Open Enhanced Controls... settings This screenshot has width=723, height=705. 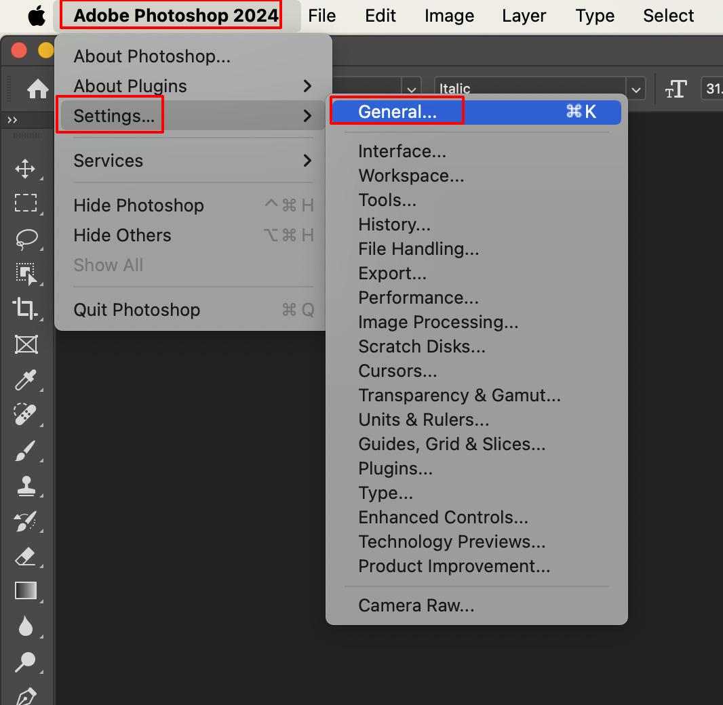pyautogui.click(x=477, y=517)
